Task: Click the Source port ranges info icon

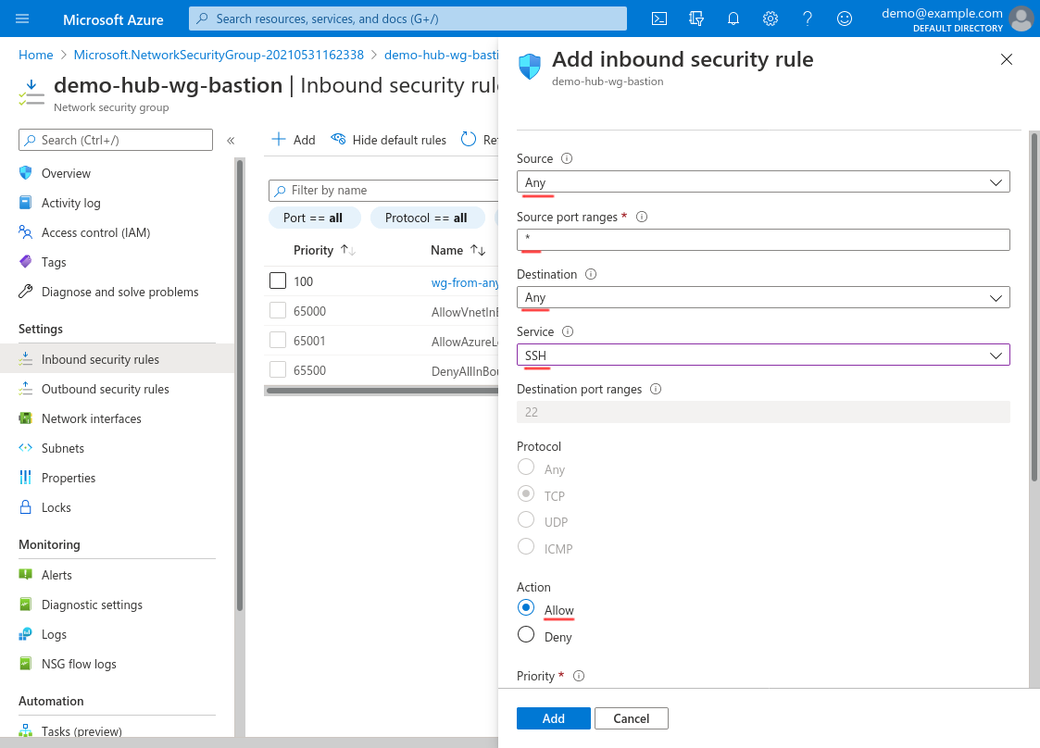Action: click(642, 217)
